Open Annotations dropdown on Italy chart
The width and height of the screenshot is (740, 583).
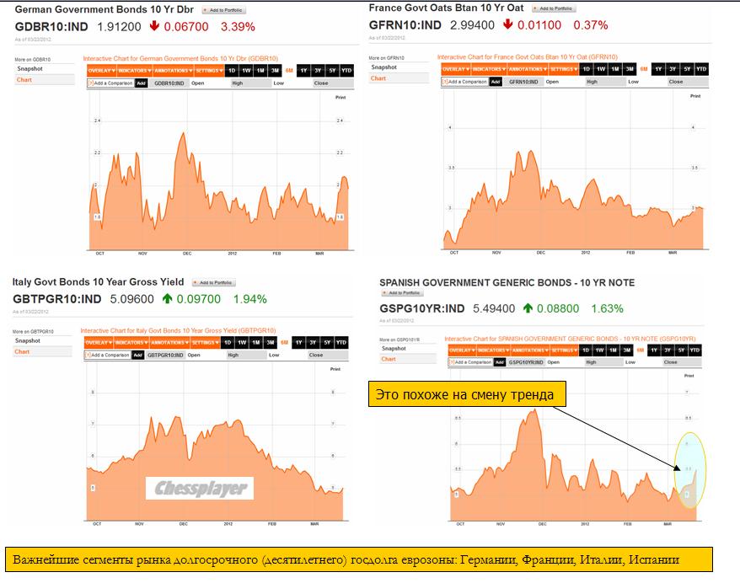(x=168, y=343)
